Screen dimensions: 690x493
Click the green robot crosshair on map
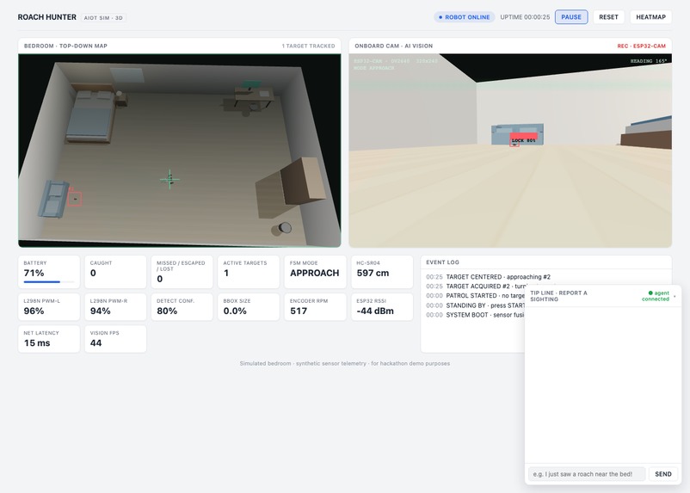click(x=169, y=179)
